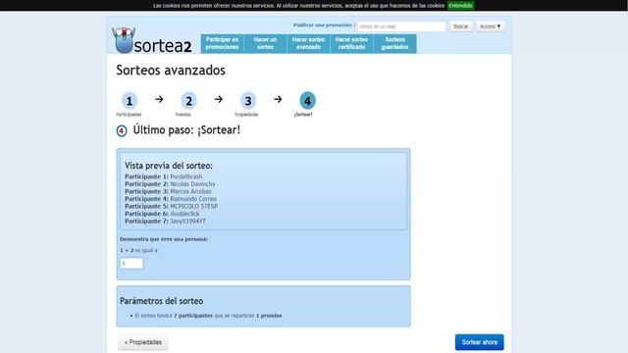The width and height of the screenshot is (628, 353).
Task: Click Publicar una promoción link
Action: click(x=323, y=25)
